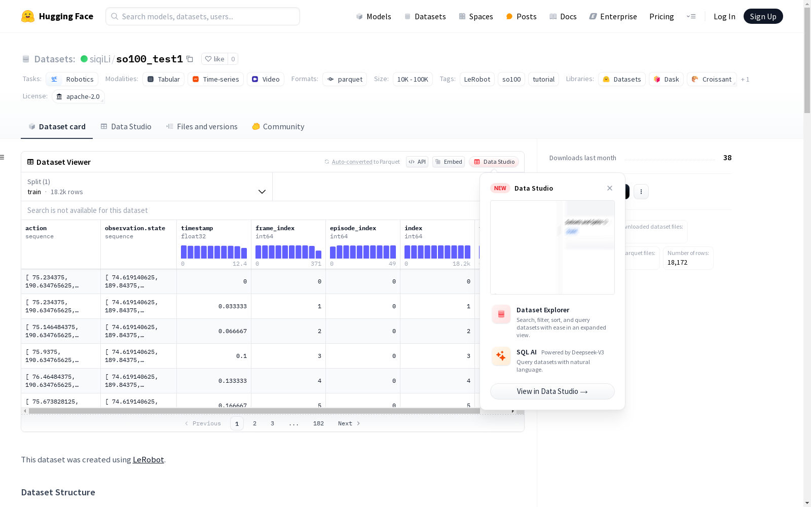This screenshot has width=811, height=507.
Task: Switch to the Dataset card tab
Action: [57, 127]
